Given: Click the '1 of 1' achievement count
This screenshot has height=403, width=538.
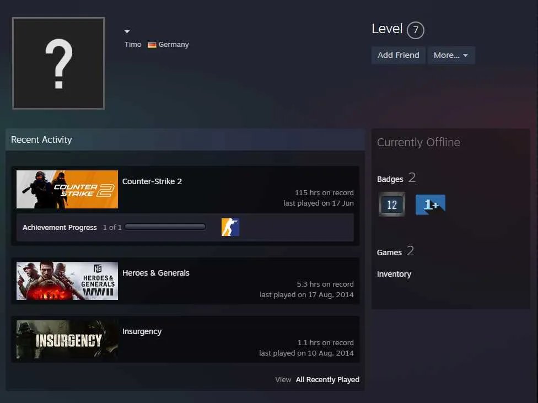Looking at the screenshot, I should pos(112,228).
